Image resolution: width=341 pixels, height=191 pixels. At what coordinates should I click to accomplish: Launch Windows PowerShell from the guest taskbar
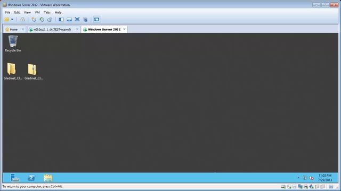(x=31, y=178)
